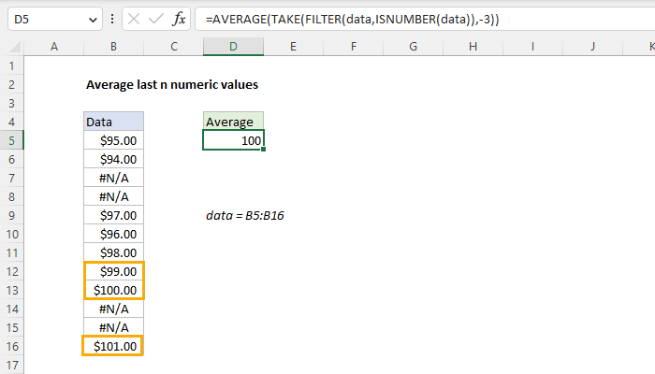
Task: Select row 7 header
Action: coord(11,179)
